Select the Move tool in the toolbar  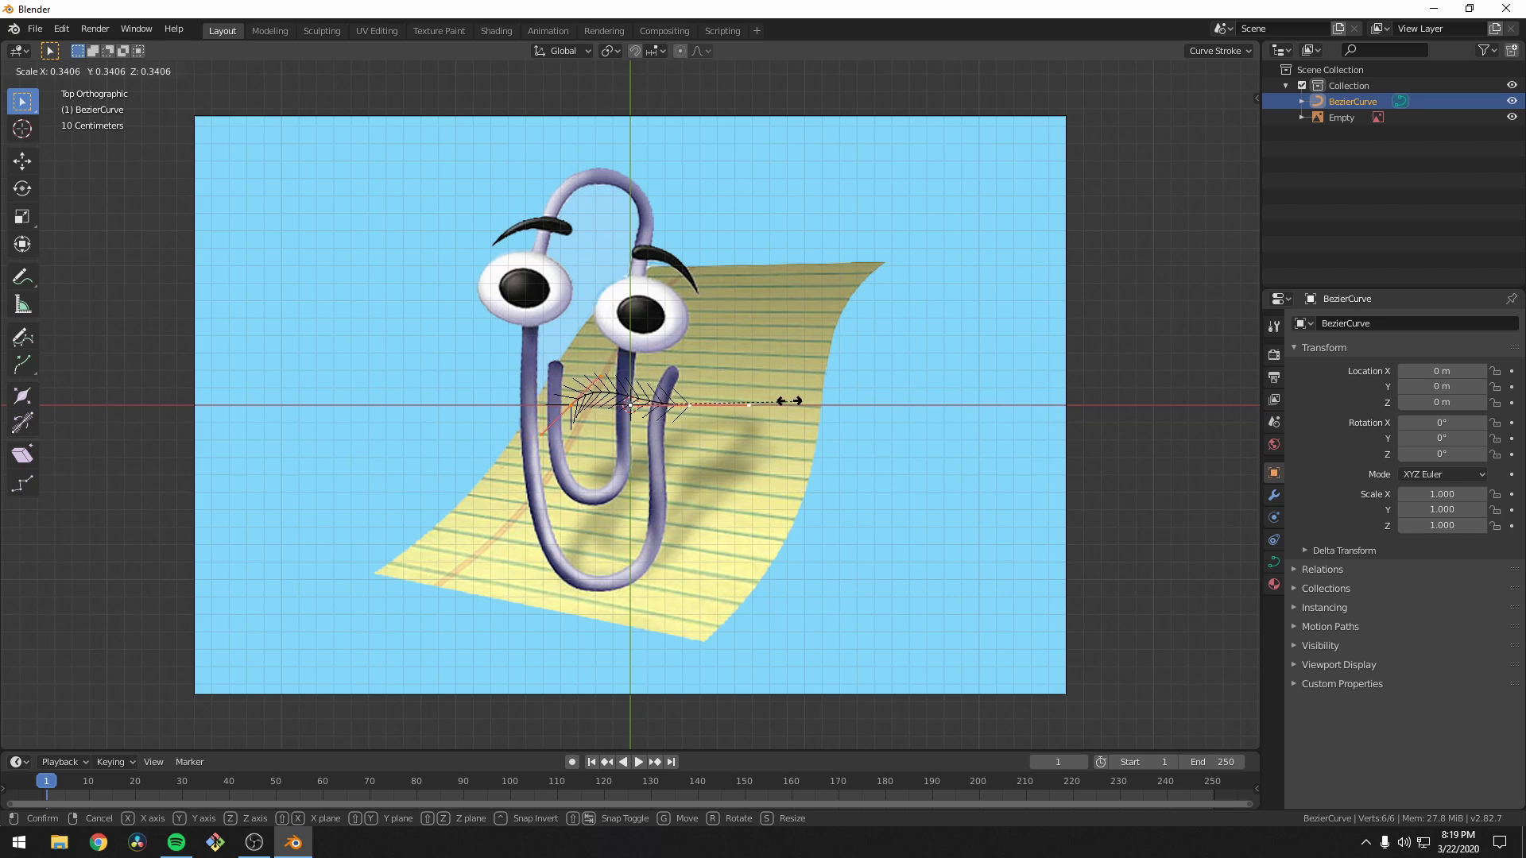21,160
